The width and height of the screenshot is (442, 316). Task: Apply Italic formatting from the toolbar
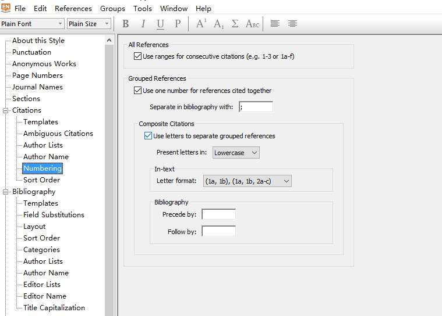click(x=143, y=24)
